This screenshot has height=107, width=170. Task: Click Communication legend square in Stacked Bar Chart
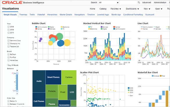114,29
